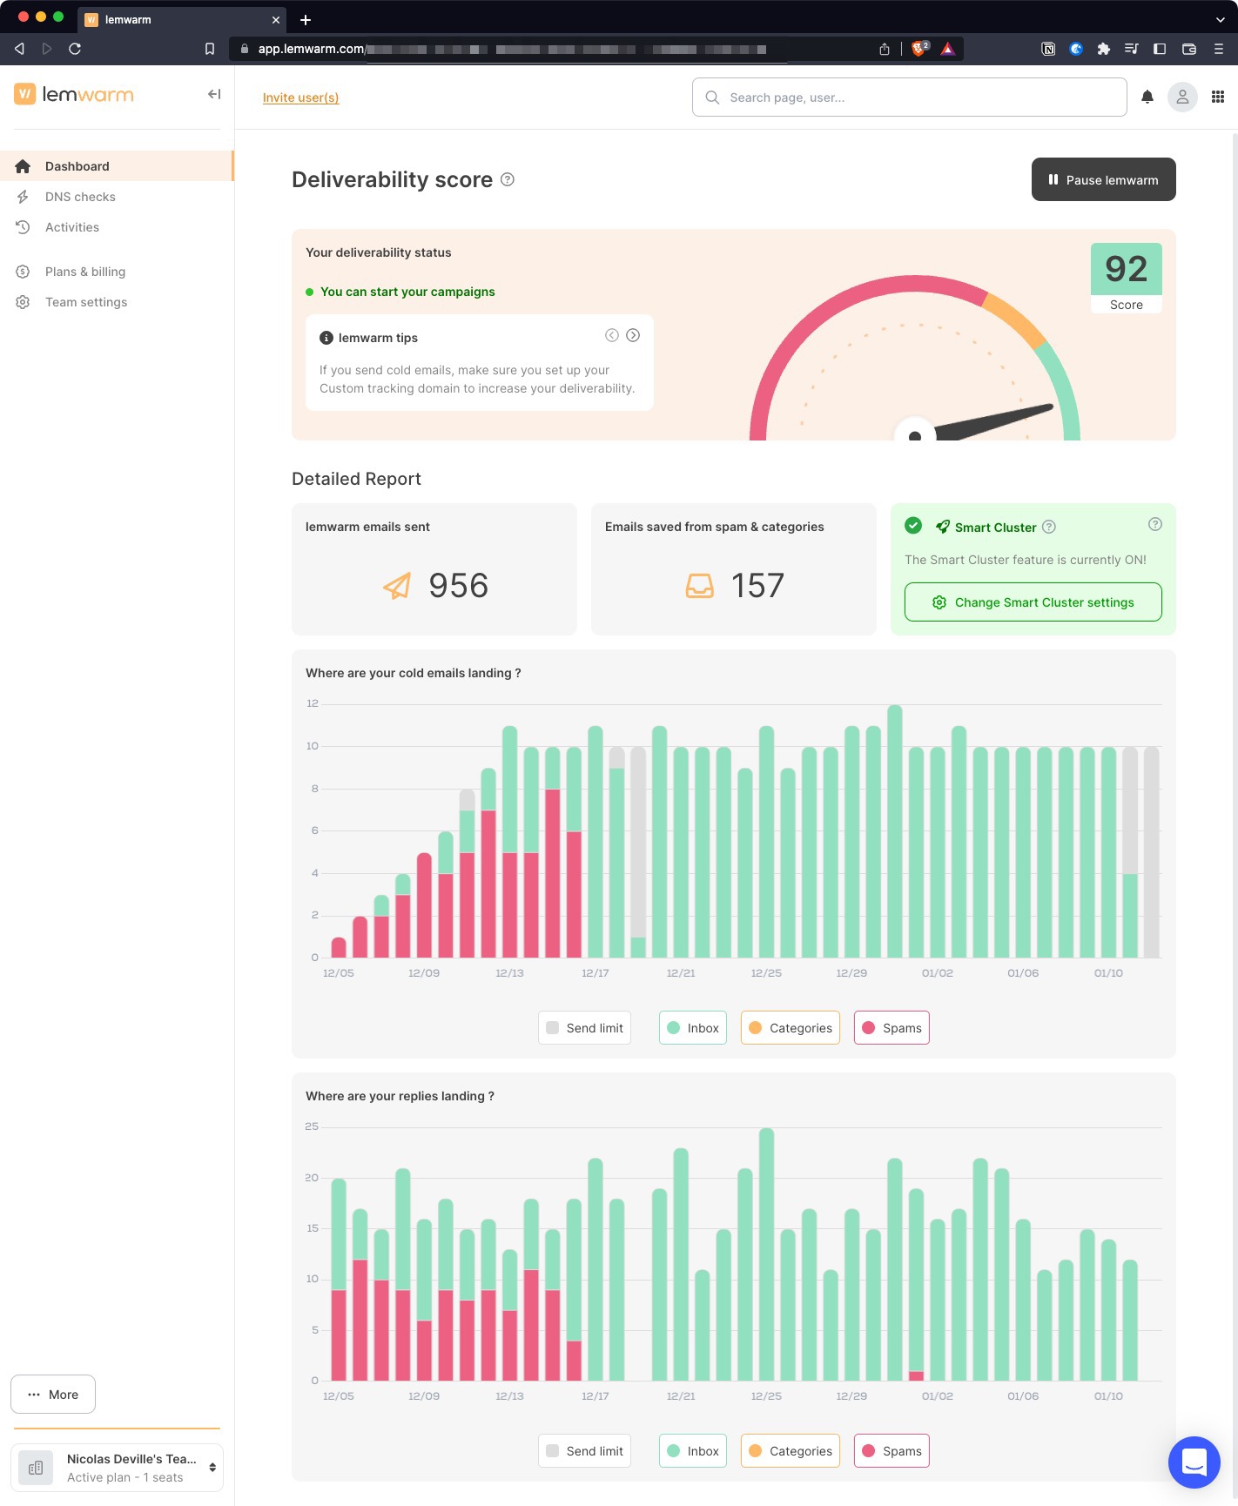Click help icon at Smart Cluster card corner

(x=1155, y=524)
